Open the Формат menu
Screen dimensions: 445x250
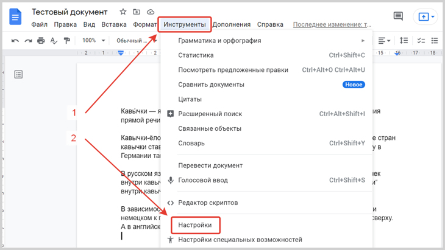pyautogui.click(x=144, y=24)
